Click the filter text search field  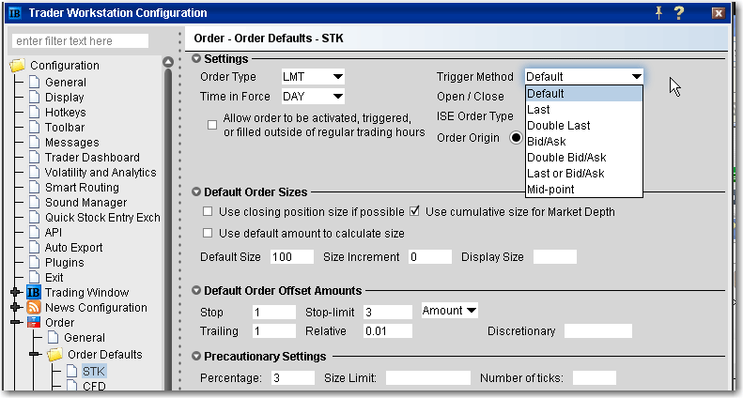click(x=80, y=40)
